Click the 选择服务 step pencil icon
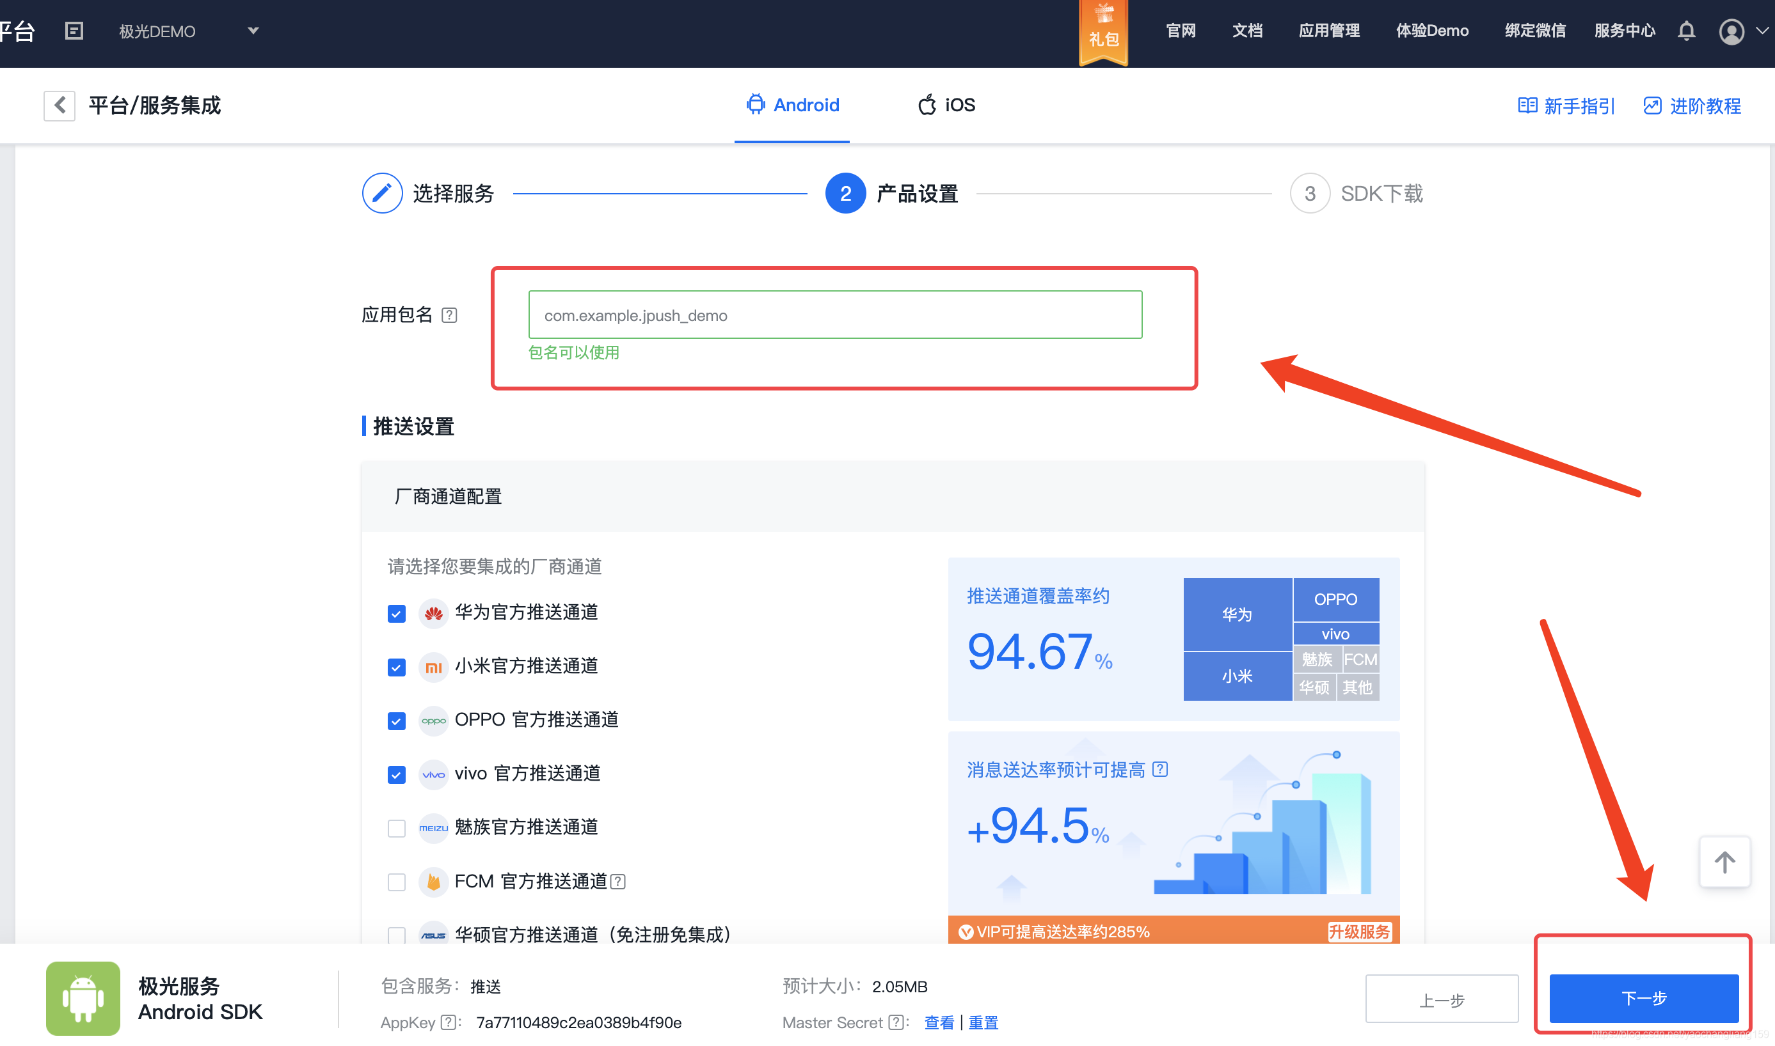1775x1046 pixels. pyautogui.click(x=382, y=193)
